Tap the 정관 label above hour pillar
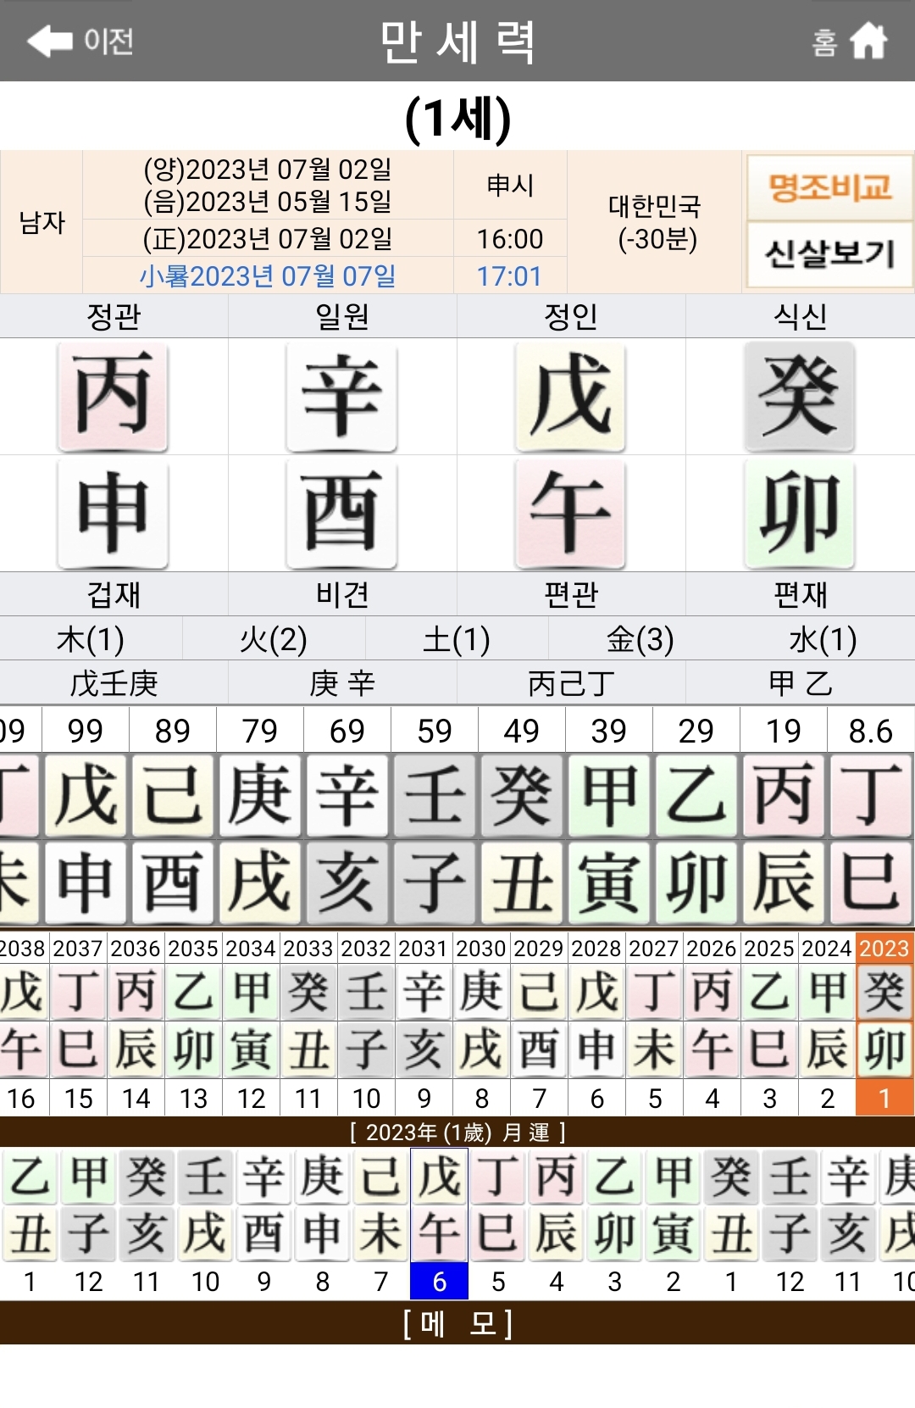 [114, 316]
